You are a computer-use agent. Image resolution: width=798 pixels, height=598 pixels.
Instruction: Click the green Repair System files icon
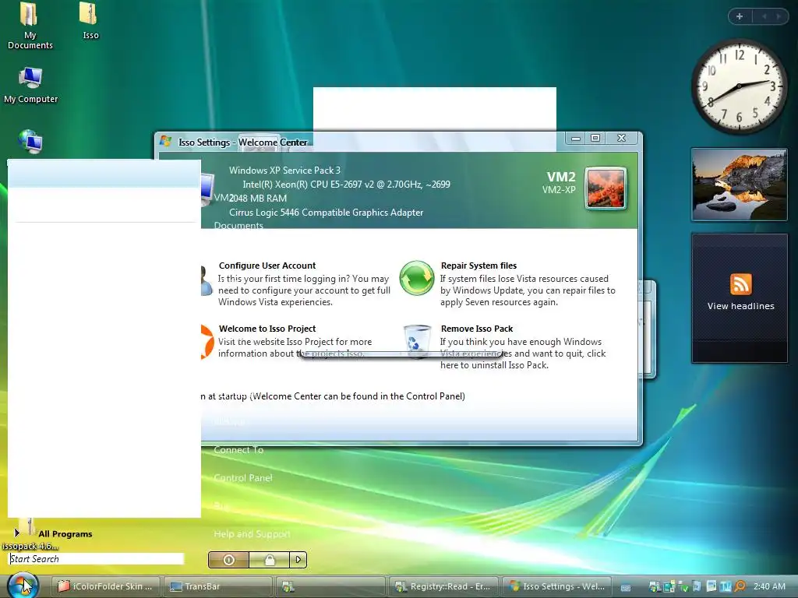[416, 278]
